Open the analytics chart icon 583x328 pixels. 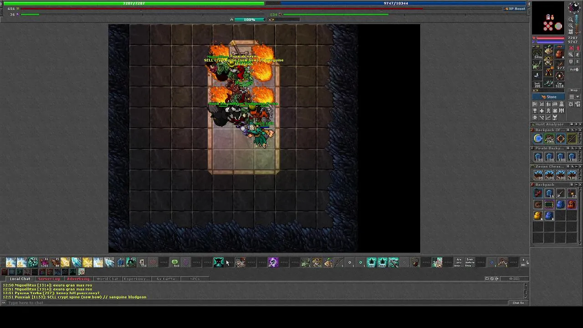[548, 118]
